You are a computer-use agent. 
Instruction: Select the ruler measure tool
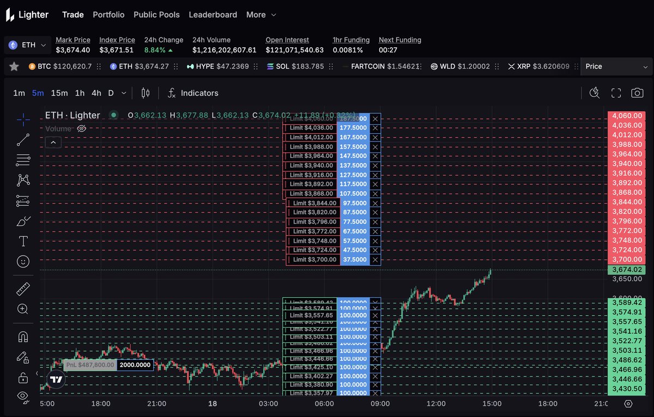(x=23, y=289)
